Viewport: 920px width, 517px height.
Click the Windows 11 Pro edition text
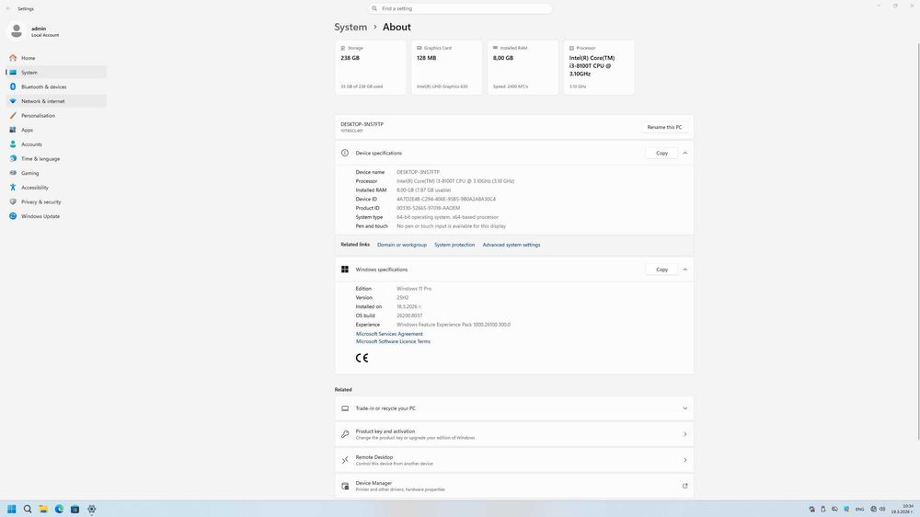414,289
